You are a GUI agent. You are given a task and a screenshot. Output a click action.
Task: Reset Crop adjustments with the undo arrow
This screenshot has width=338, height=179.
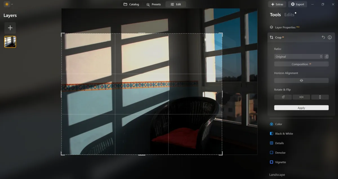323,37
